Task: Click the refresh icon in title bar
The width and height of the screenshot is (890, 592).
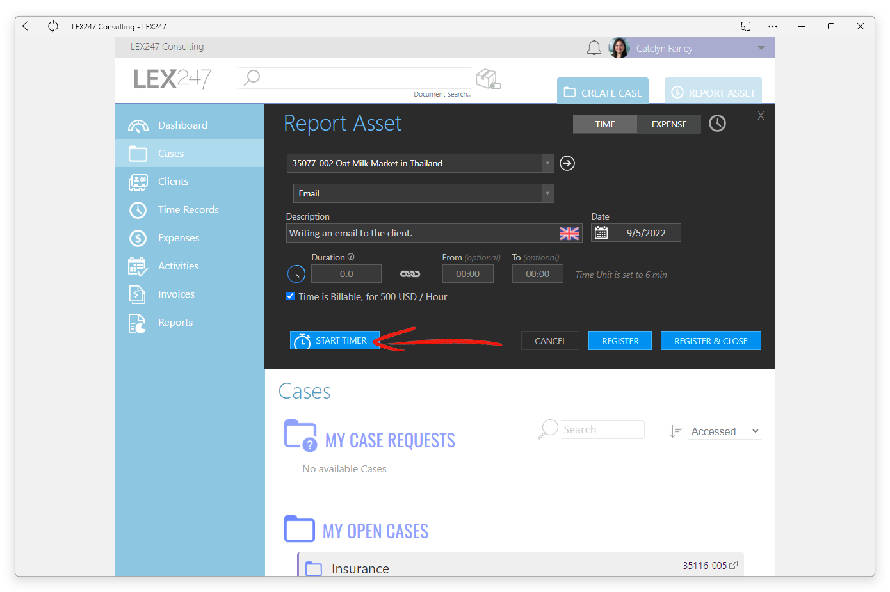Action: click(x=53, y=26)
